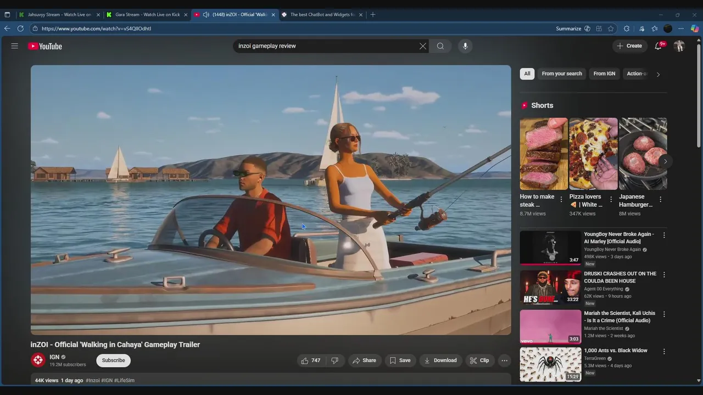Open options for 'How to make steak' short
The height and width of the screenshot is (395, 703).
pyautogui.click(x=561, y=200)
